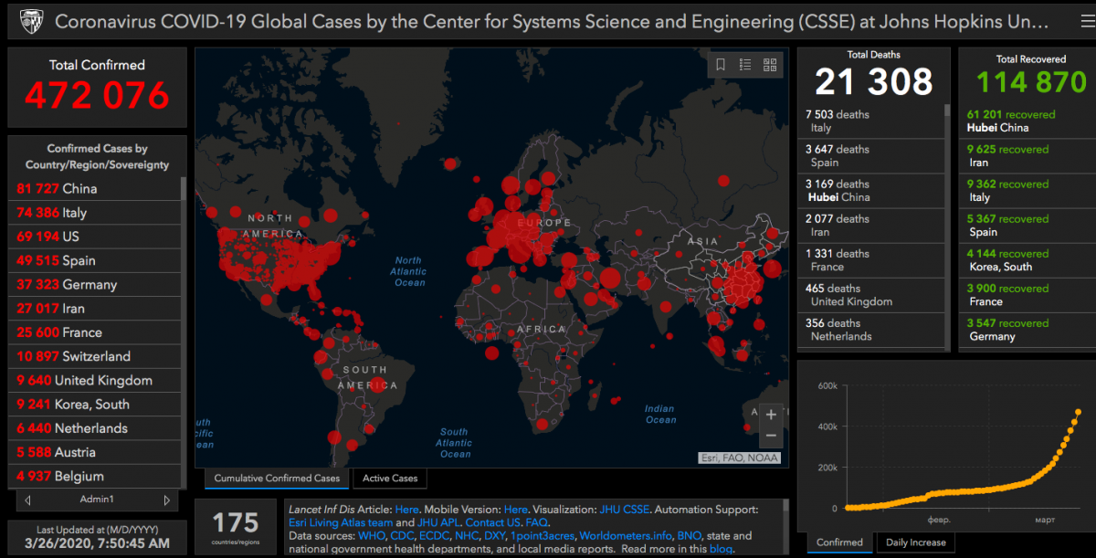Select the Confirmed chart tab
This screenshot has width=1096, height=558.
tap(839, 542)
